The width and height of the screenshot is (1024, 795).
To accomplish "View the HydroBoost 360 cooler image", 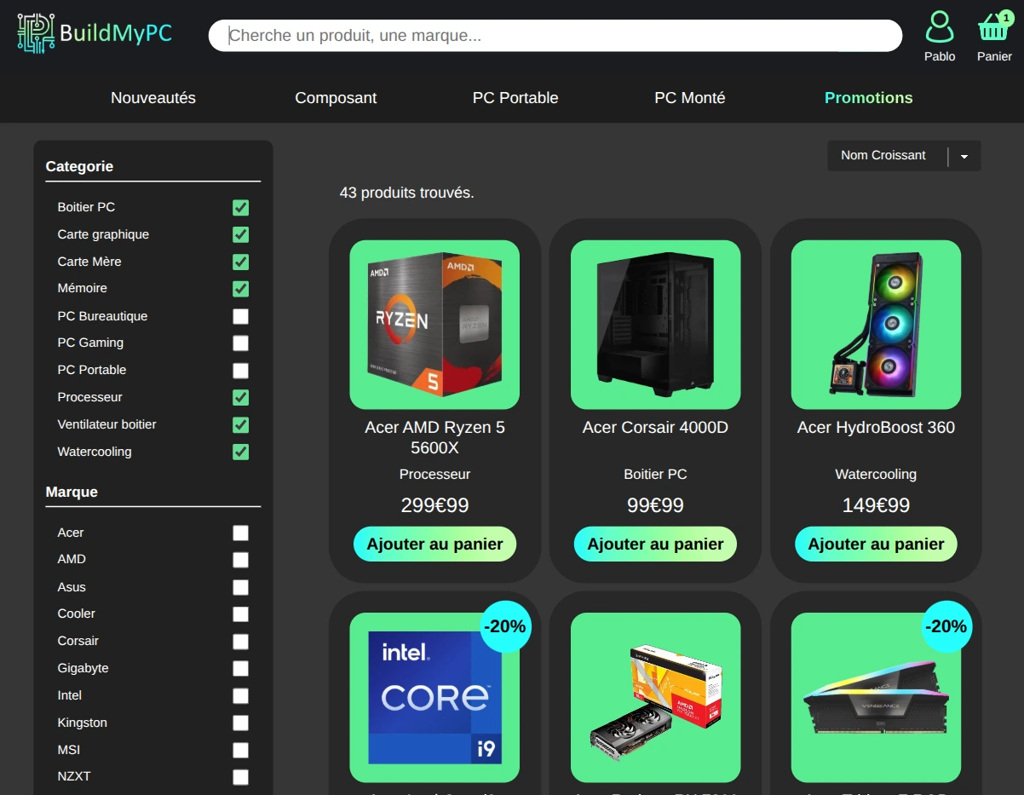I will (x=876, y=325).
